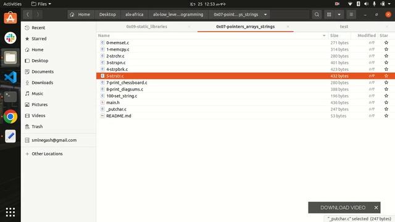Star the 7-print_chessboard.c file

[x=386, y=83]
